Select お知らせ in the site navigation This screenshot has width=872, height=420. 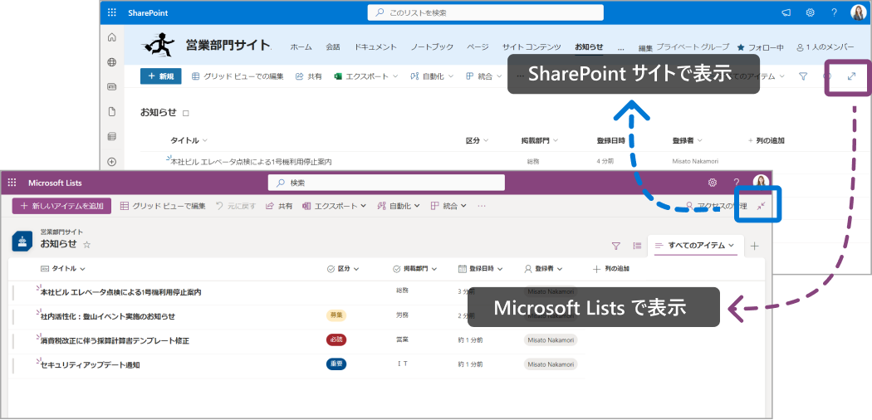tap(589, 47)
